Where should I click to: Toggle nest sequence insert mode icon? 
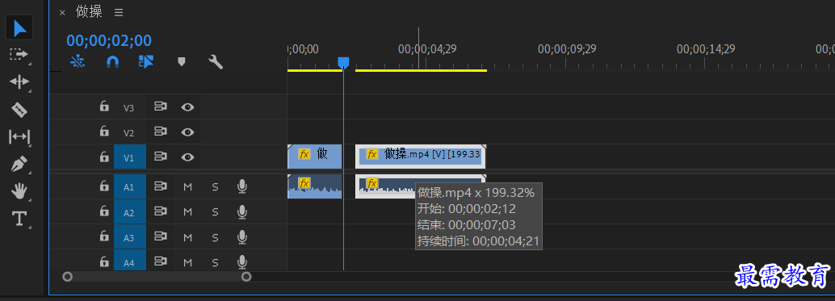coord(78,62)
